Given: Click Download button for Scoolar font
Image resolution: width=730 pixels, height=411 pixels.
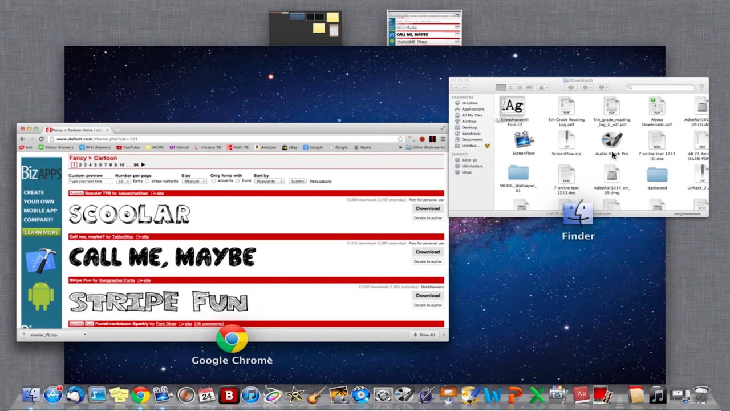Looking at the screenshot, I should click(x=428, y=208).
